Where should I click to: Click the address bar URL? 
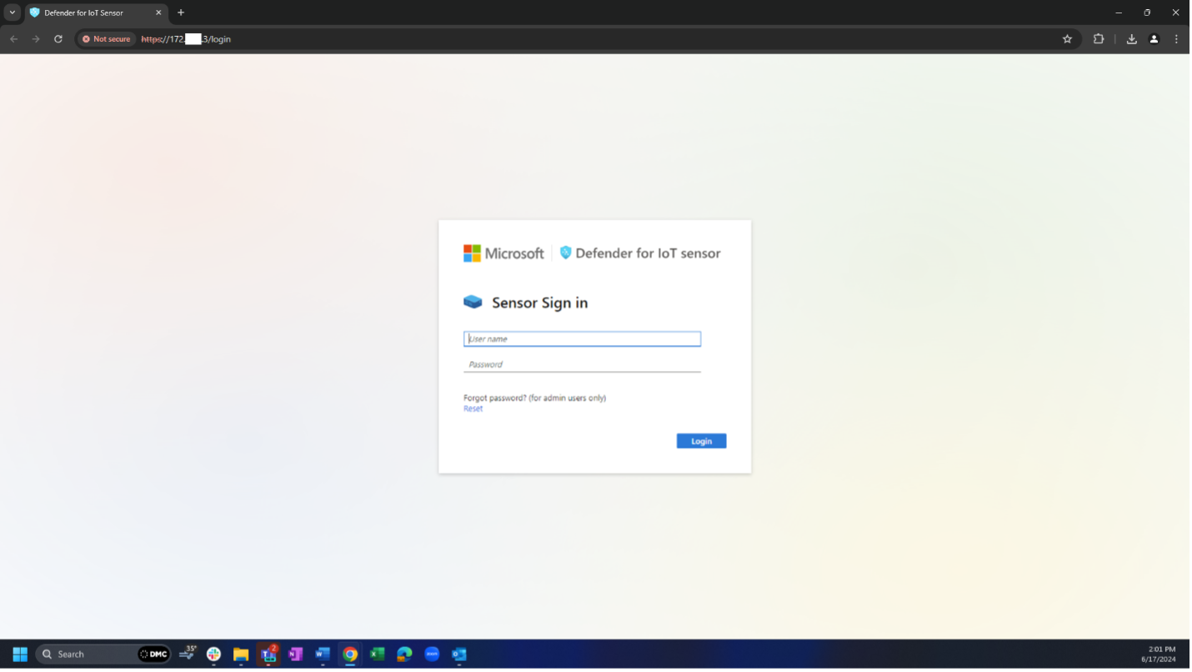186,39
